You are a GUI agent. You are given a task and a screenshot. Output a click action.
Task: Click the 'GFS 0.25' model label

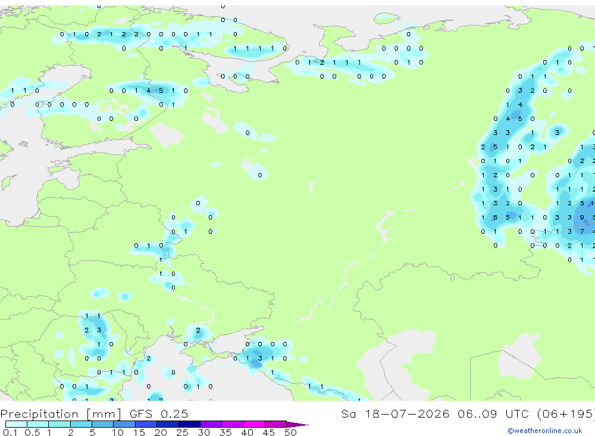tap(159, 414)
